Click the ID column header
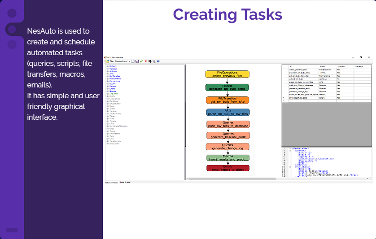This screenshot has width=376, height=239. click(x=304, y=66)
